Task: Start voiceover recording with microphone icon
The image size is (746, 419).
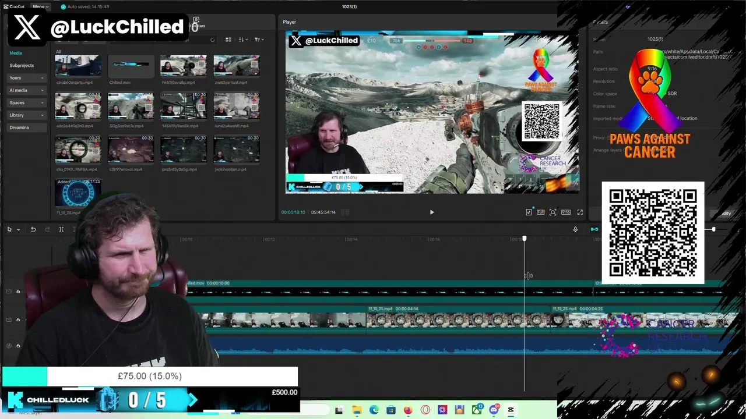Action: [x=575, y=229]
